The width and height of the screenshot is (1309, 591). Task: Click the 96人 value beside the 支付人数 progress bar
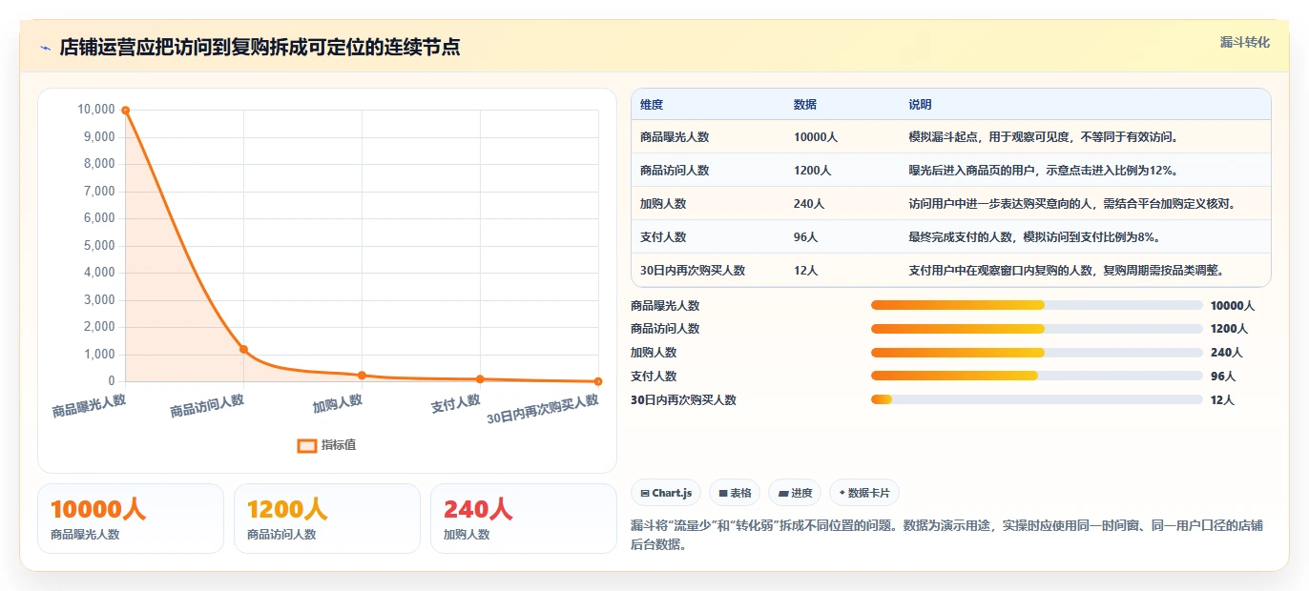[1223, 377]
